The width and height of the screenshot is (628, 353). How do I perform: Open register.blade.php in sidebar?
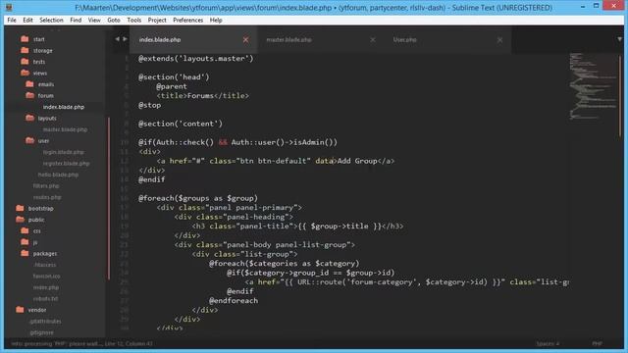[66, 164]
